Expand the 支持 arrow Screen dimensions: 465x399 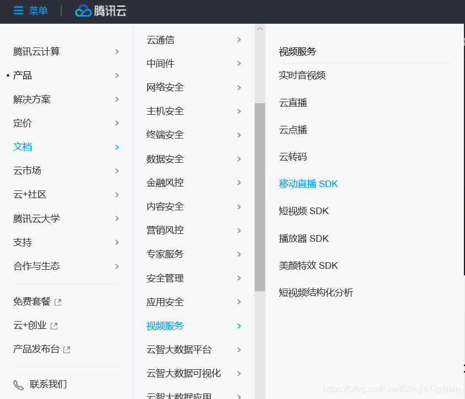click(x=117, y=242)
